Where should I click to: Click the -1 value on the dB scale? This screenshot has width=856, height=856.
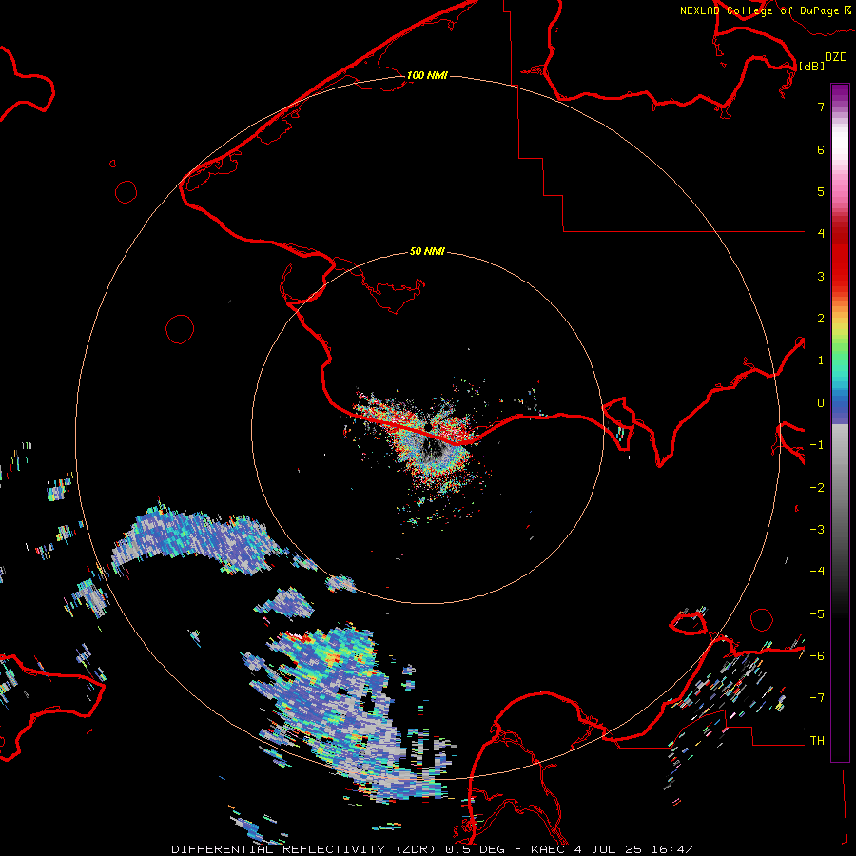[817, 445]
